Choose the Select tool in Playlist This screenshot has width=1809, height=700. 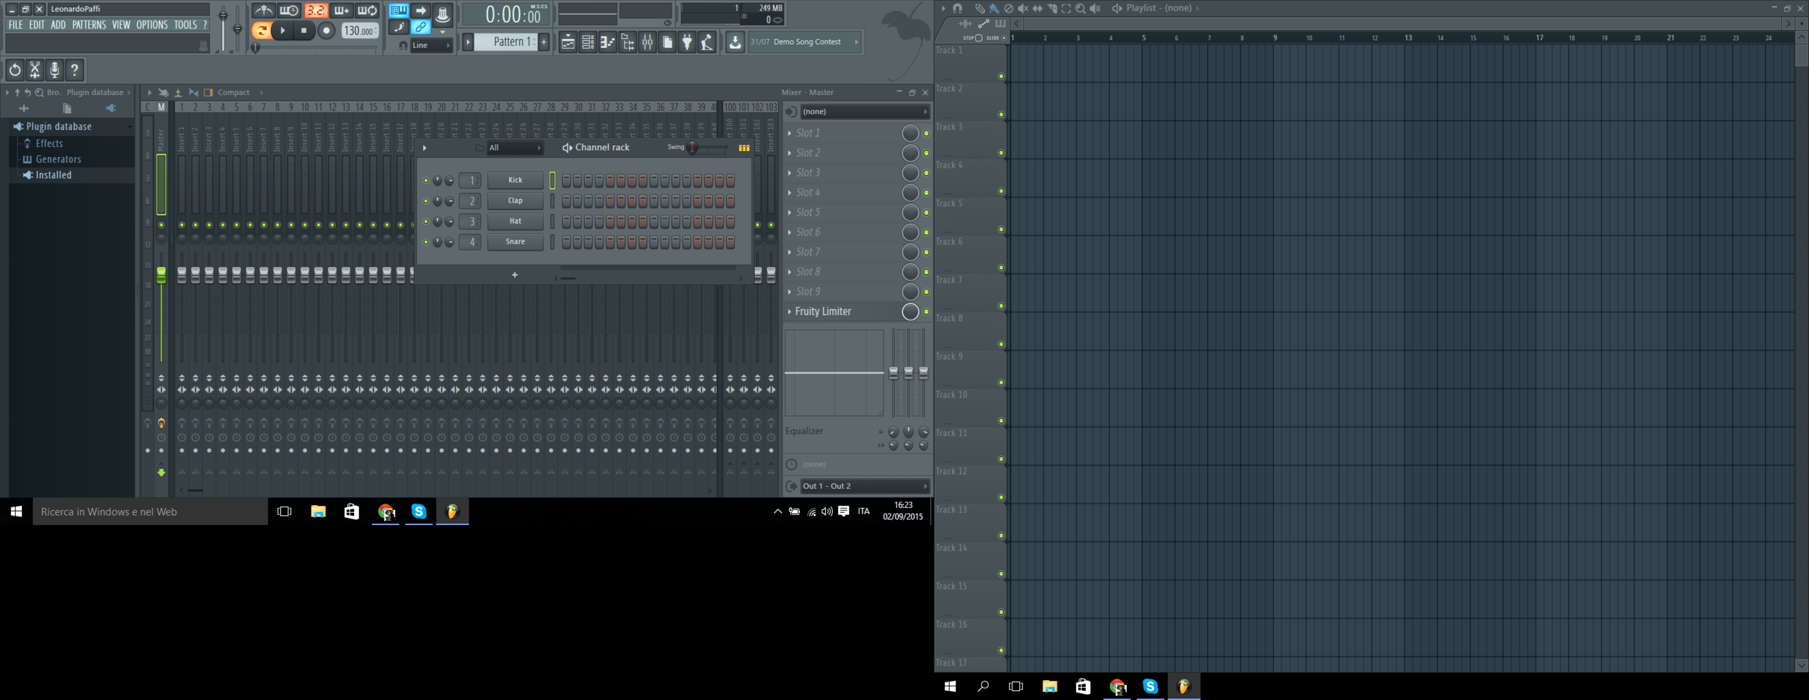click(x=1066, y=8)
